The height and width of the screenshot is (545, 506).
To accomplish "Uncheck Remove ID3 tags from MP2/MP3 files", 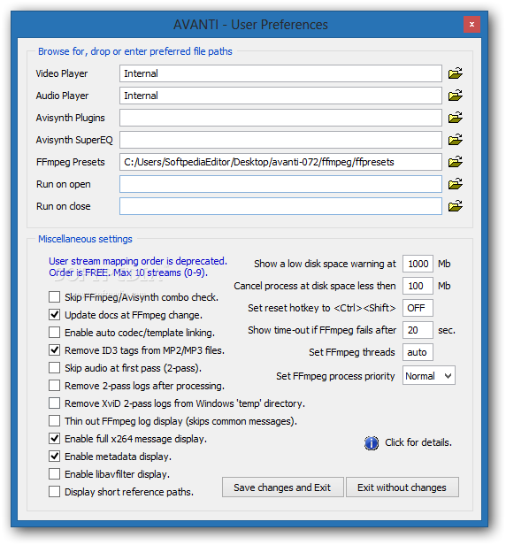I will 54,350.
